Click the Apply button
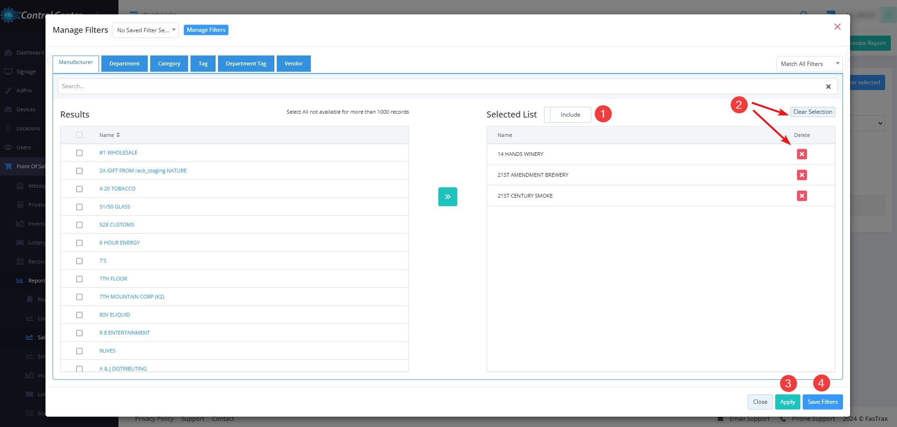 pyautogui.click(x=788, y=402)
